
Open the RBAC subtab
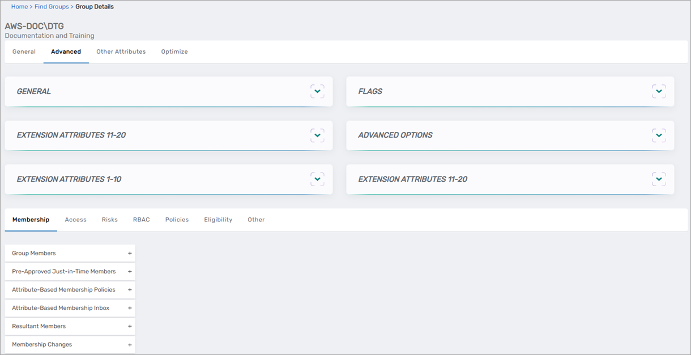(x=141, y=220)
